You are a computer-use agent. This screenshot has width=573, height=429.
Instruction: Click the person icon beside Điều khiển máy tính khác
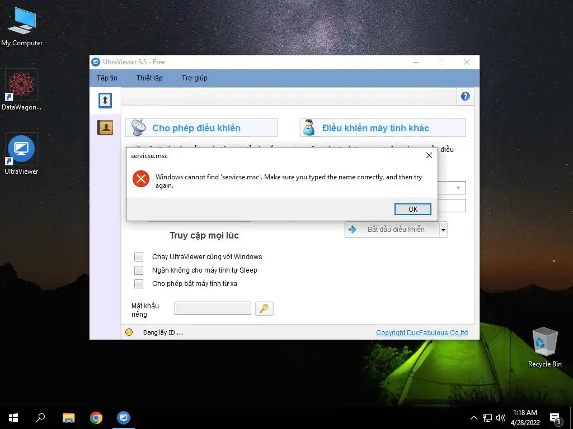point(309,127)
